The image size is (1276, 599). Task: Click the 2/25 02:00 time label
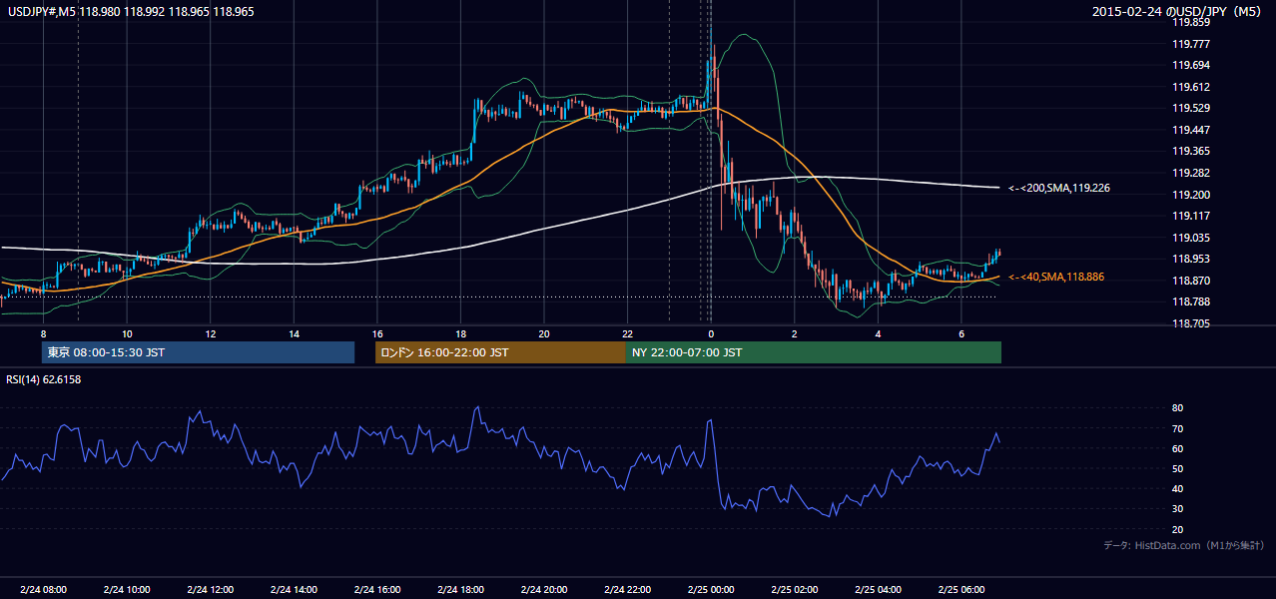[794, 590]
